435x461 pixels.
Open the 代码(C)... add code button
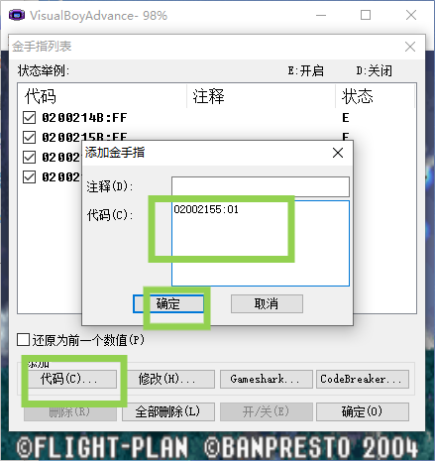click(72, 379)
